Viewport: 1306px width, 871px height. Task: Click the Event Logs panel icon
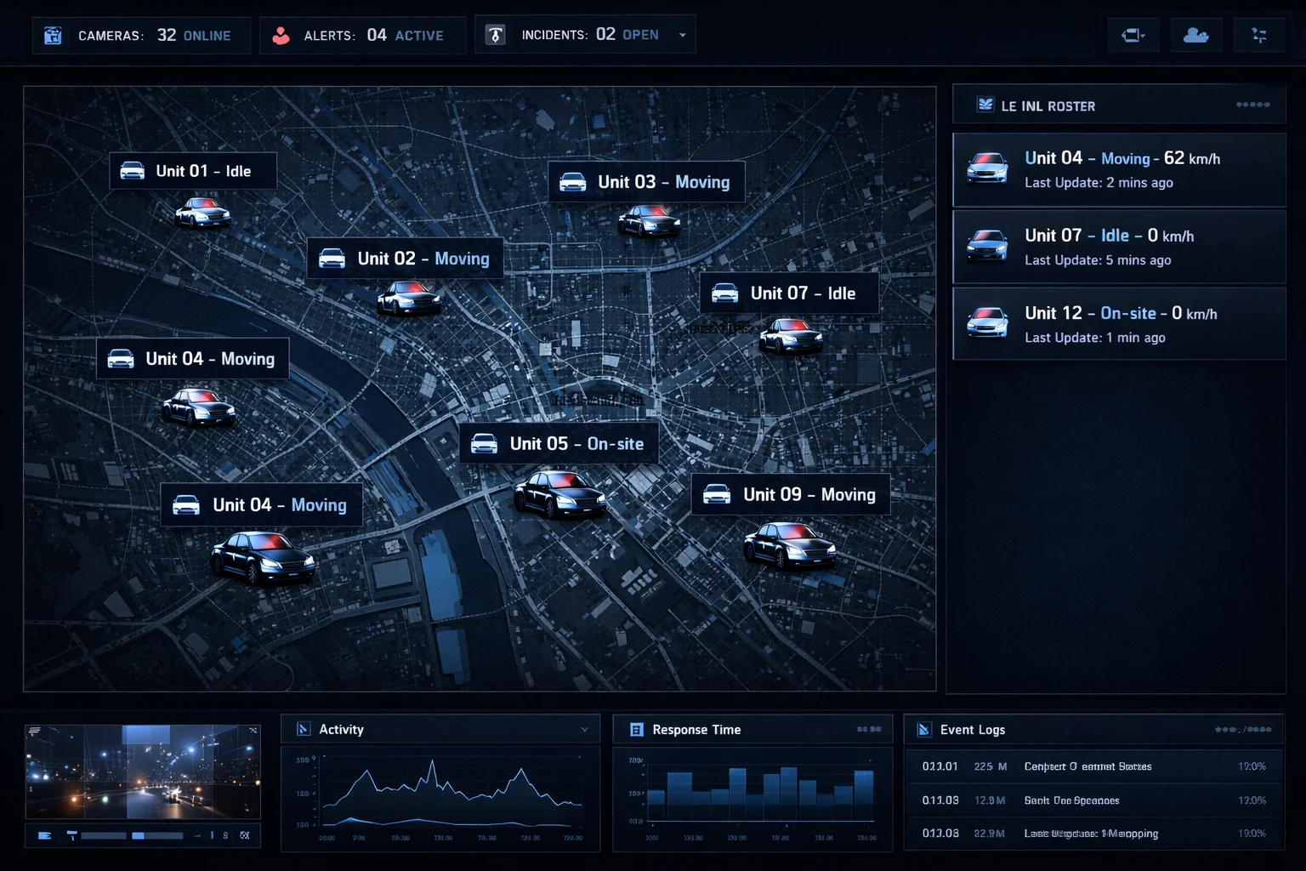coord(923,729)
